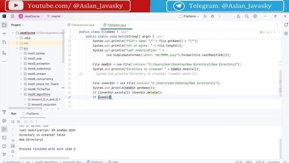289x163 pixels.
Task: Open the Project view dropdown
Action: (18, 25)
